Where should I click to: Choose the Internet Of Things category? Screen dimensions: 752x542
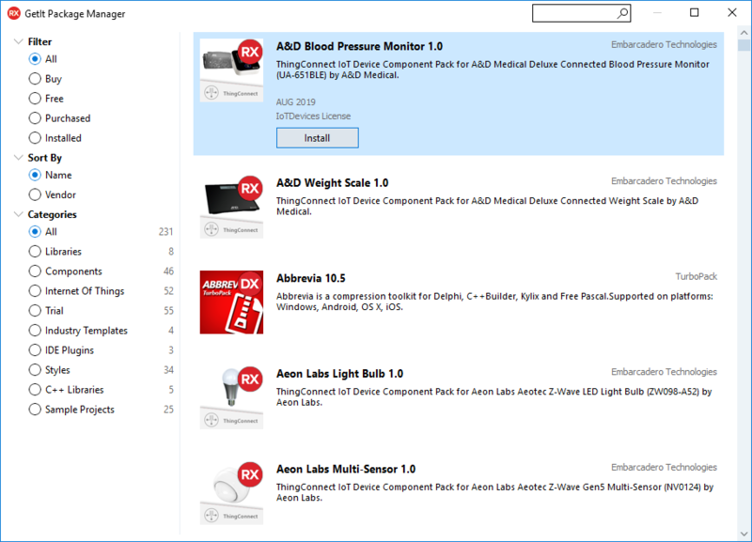click(35, 291)
